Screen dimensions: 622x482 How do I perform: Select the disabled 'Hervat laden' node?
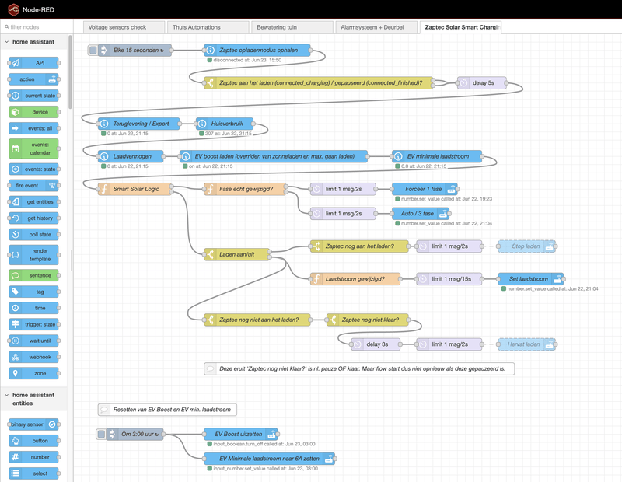(526, 344)
